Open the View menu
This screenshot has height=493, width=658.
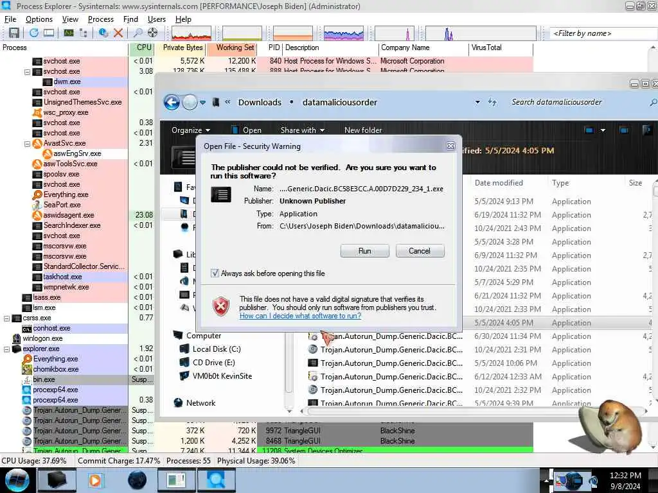coord(70,19)
